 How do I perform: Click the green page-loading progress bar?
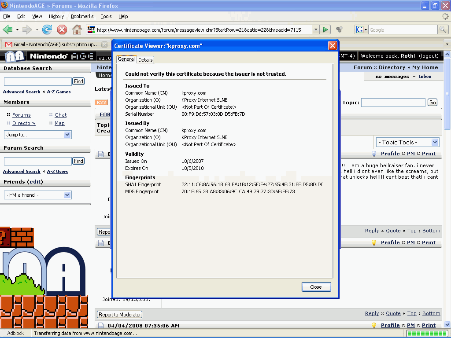click(x=426, y=334)
